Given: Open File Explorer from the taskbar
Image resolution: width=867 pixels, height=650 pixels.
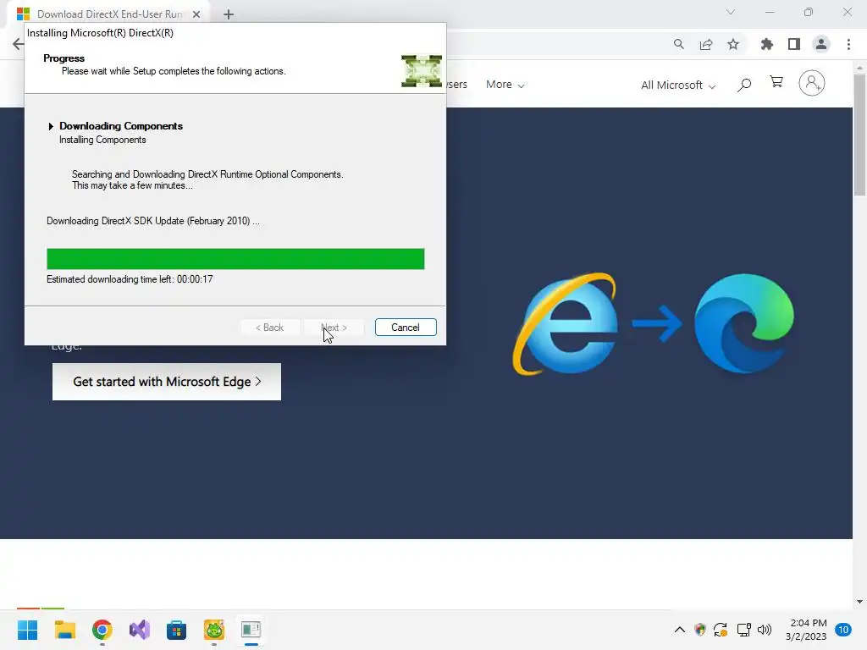Looking at the screenshot, I should tap(64, 630).
